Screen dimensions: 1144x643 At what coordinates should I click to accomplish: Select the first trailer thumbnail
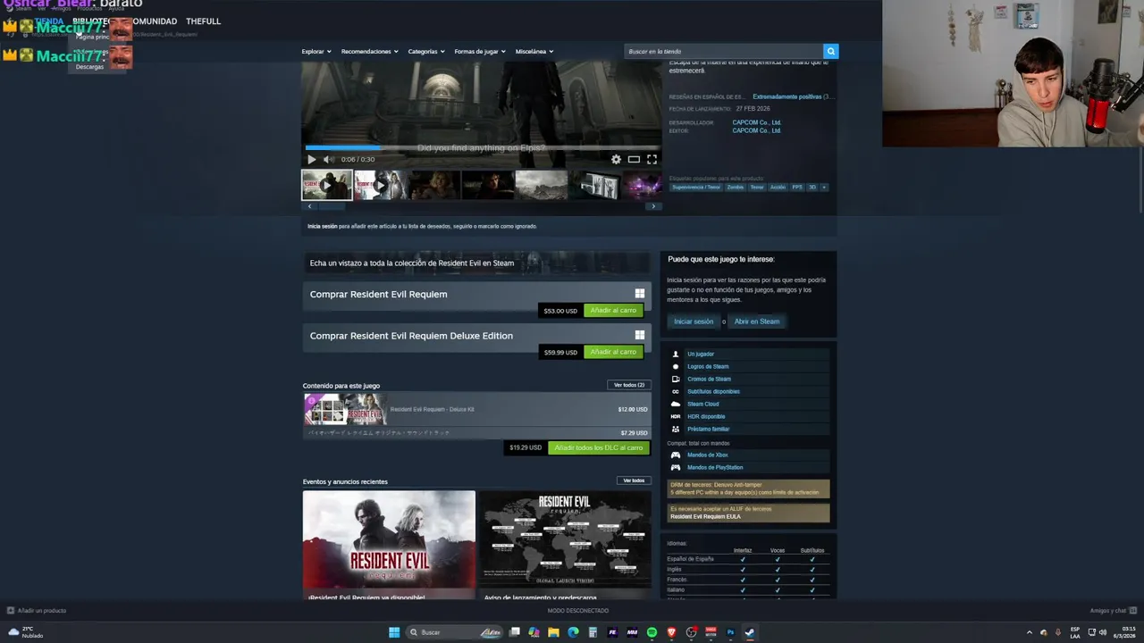point(327,185)
